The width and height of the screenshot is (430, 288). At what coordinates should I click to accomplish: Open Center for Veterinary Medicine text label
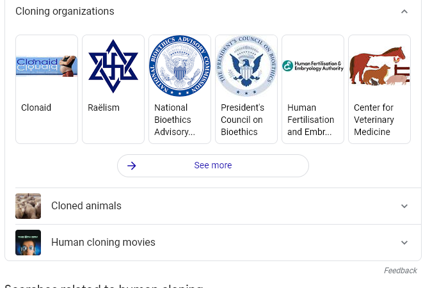coord(374,120)
